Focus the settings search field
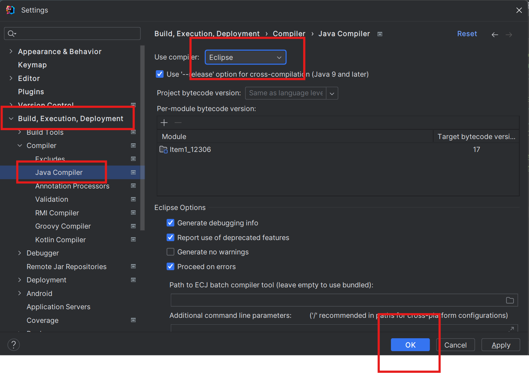Screen dimensions: 529x373 pos(72,34)
